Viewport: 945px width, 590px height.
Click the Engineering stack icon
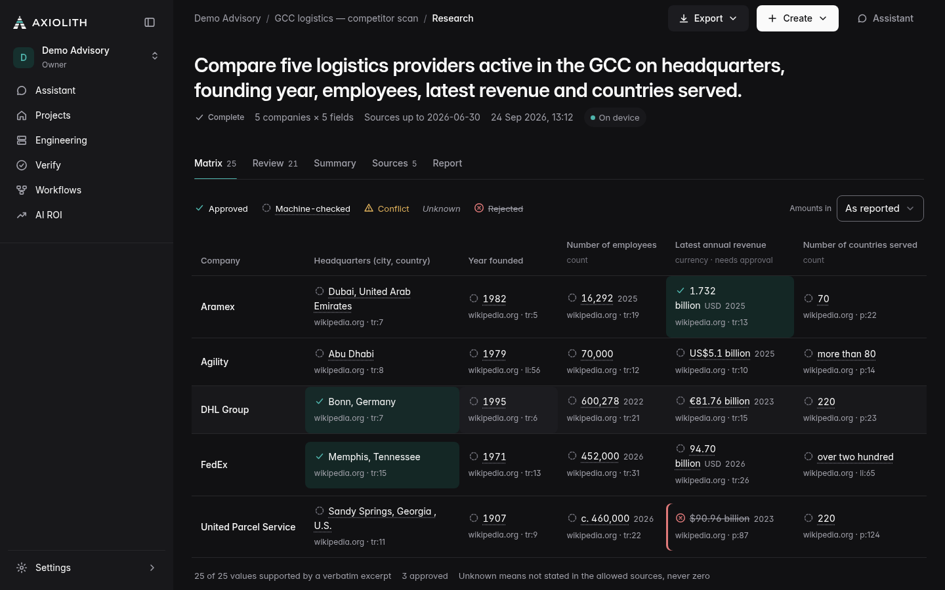[x=22, y=140]
